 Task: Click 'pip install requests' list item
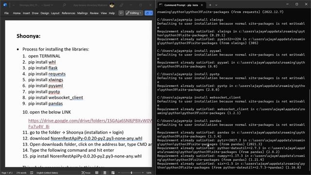tap(47, 74)
